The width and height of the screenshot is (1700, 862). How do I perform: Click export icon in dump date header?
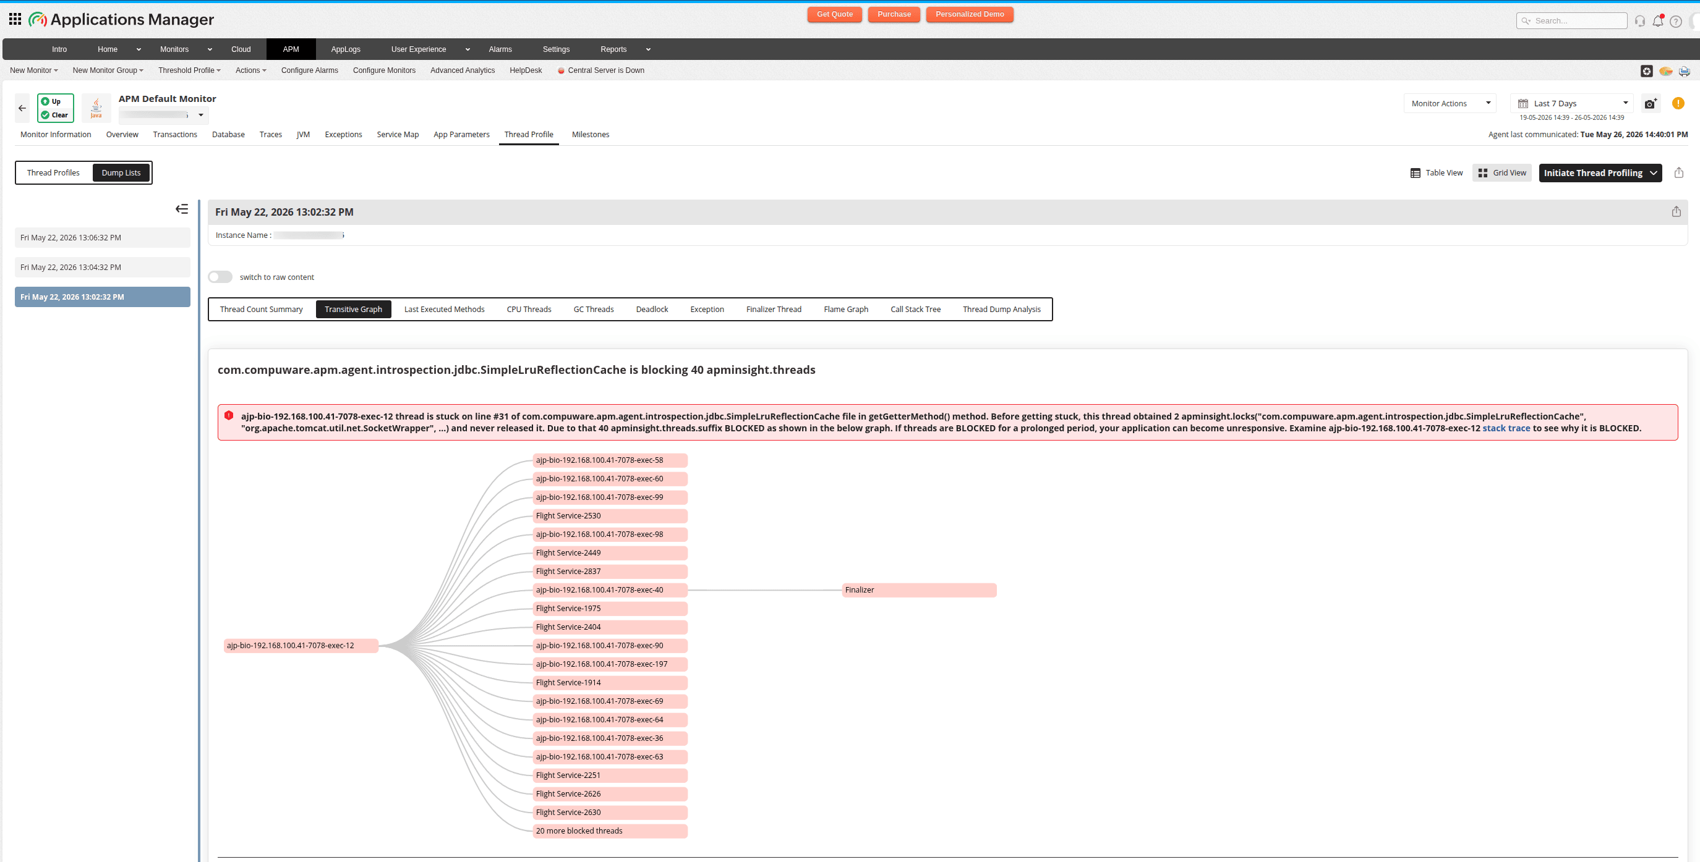[x=1677, y=212]
